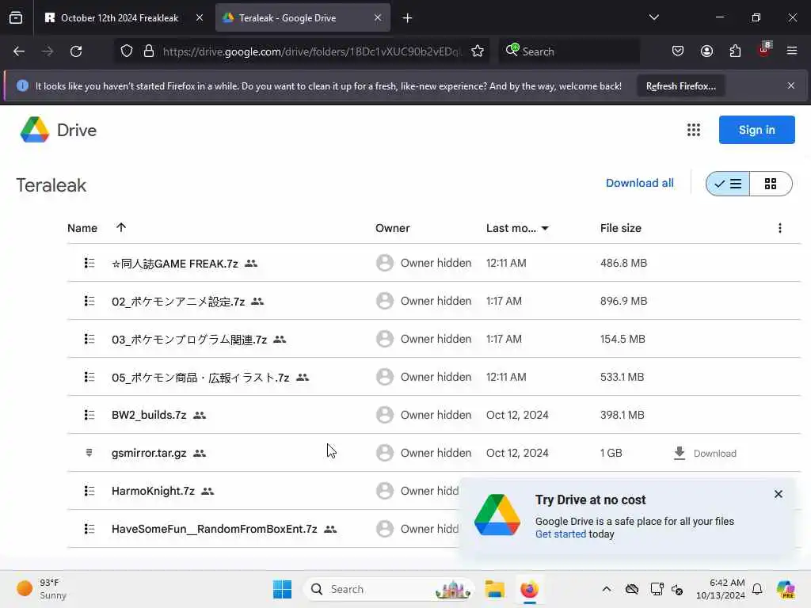The height and width of the screenshot is (608, 811).
Task: Switch to October 12th 2024 Freakleak tab
Action: [120, 18]
